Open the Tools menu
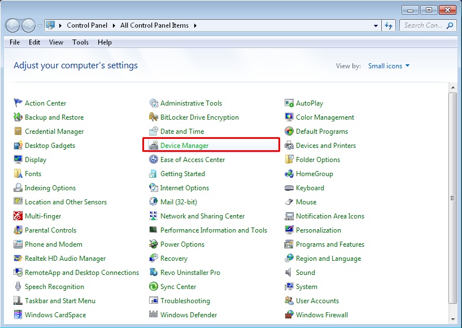462x328 pixels. 80,42
